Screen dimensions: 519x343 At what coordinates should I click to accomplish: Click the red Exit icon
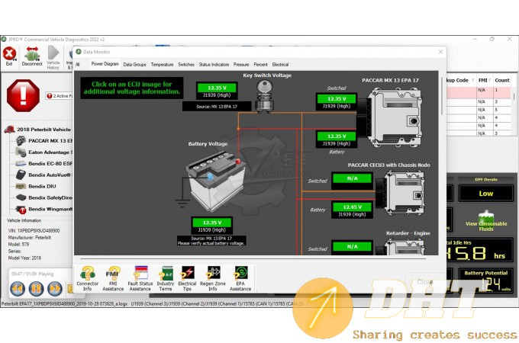pos(9,54)
